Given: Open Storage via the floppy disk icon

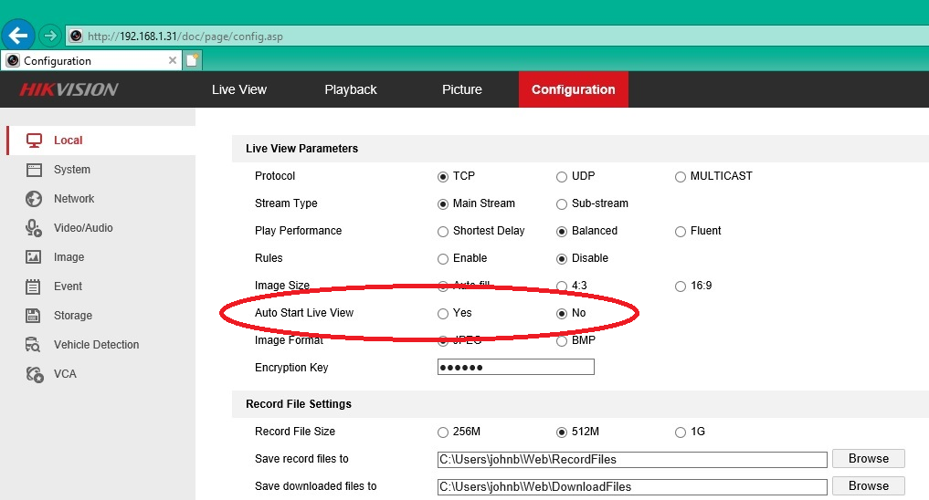Looking at the screenshot, I should 35,316.
